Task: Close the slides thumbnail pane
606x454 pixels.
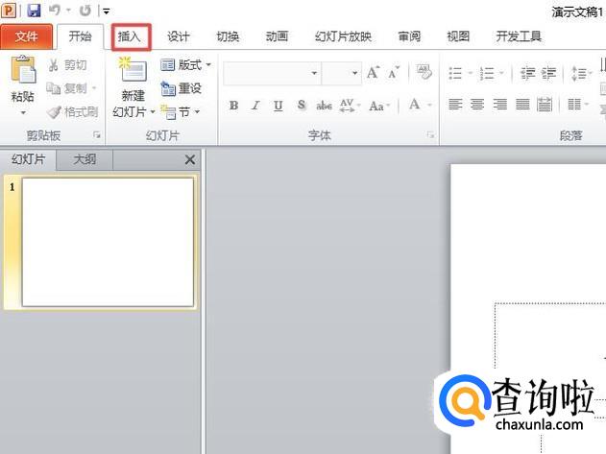Action: click(x=190, y=159)
